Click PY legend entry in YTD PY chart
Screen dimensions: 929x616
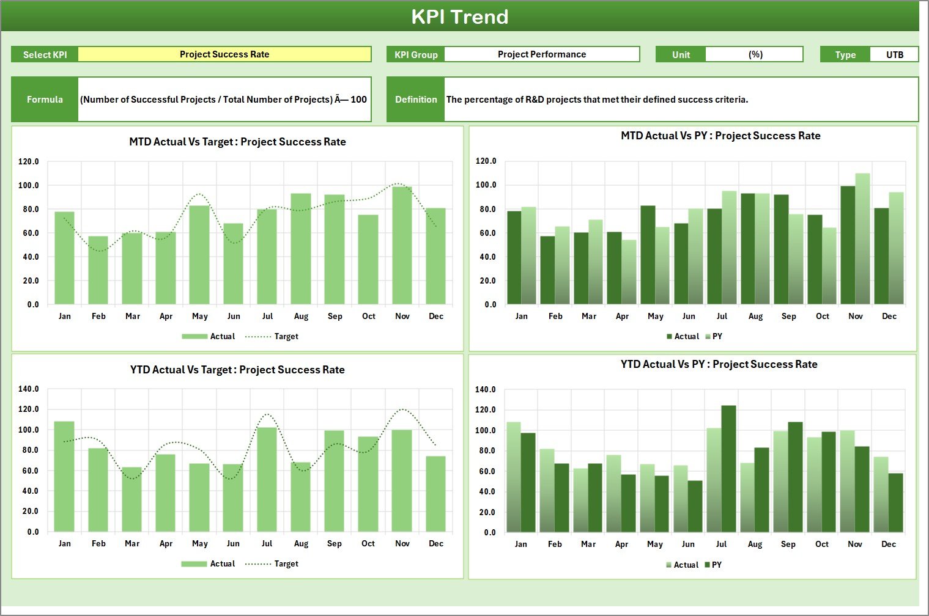(x=716, y=565)
